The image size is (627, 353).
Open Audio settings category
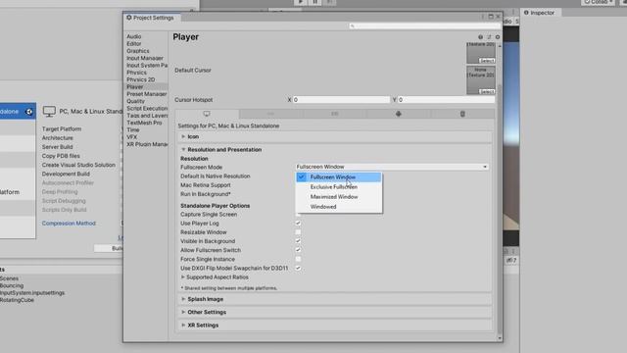134,36
